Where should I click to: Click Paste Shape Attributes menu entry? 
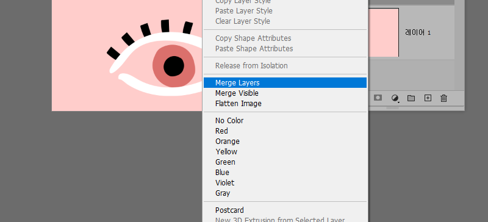(285, 49)
